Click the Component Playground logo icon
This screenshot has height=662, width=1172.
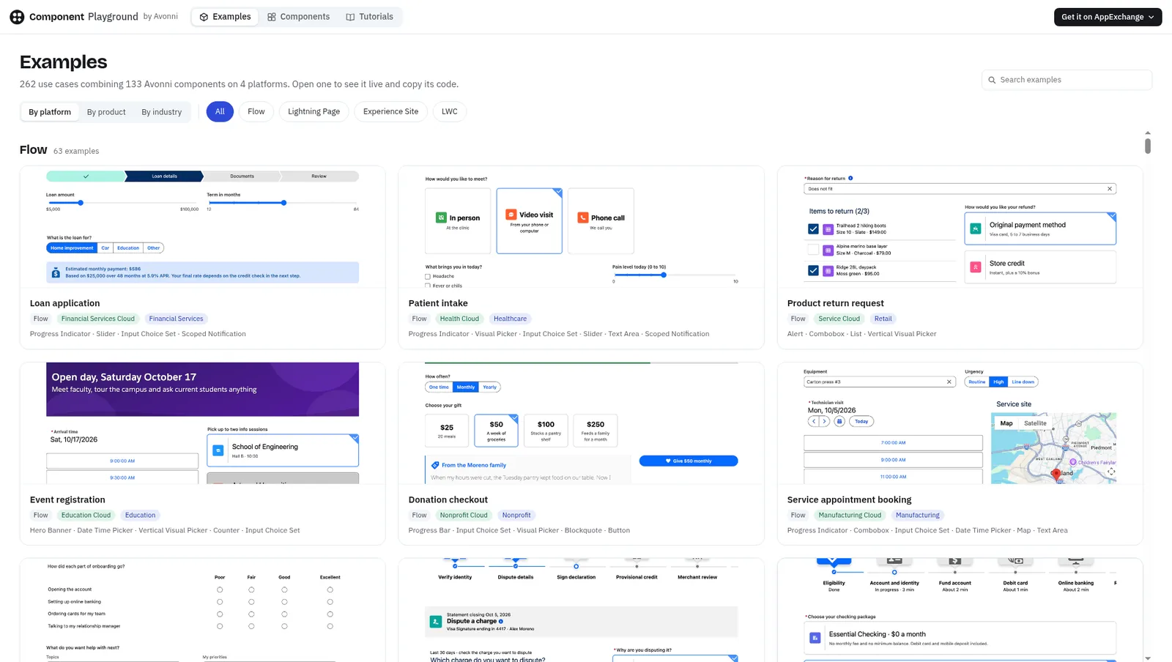17,17
